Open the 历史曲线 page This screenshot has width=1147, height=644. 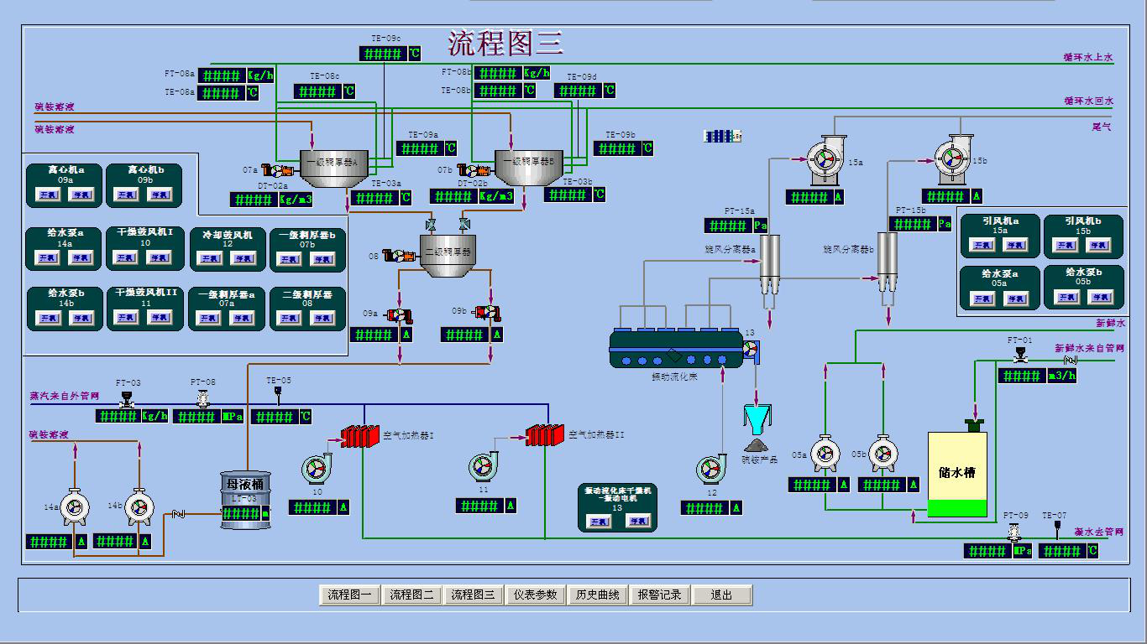597,595
